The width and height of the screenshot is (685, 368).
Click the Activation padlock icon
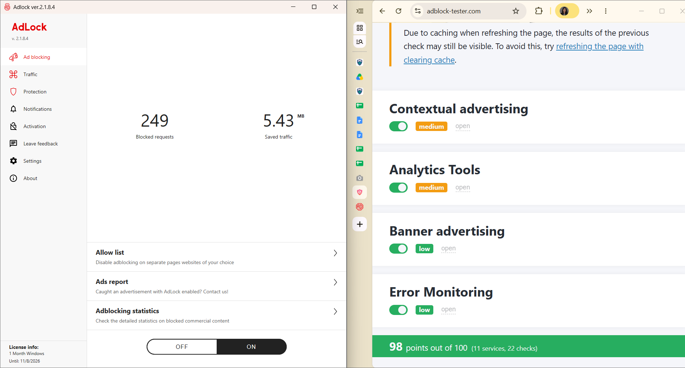[x=13, y=126]
